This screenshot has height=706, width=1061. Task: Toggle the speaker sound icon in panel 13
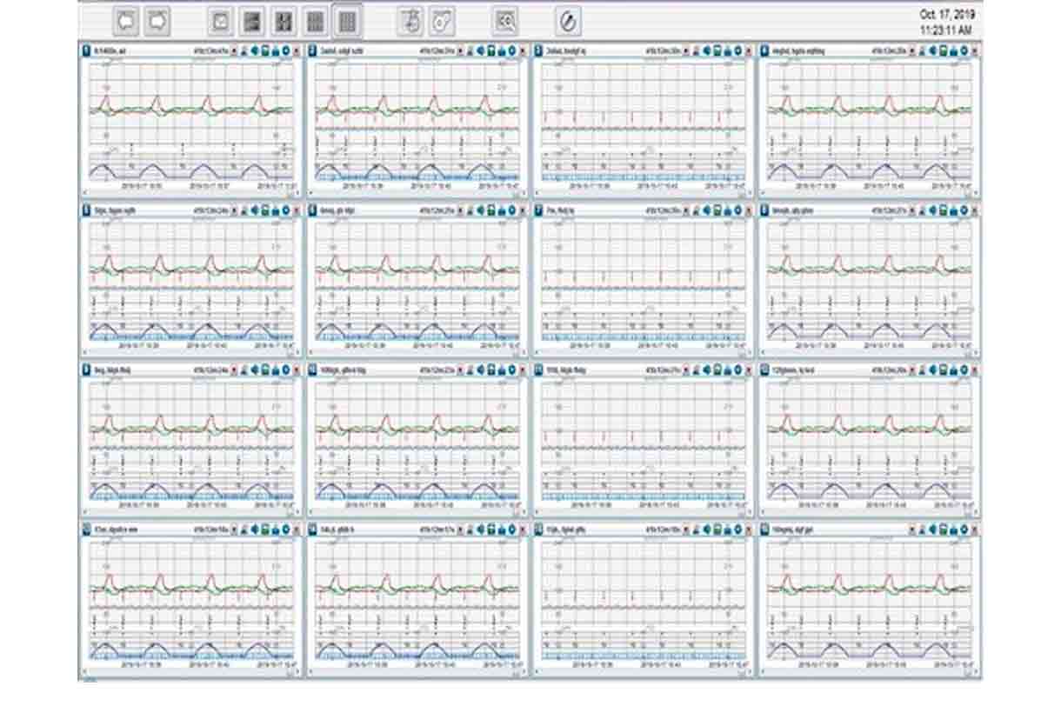(255, 528)
